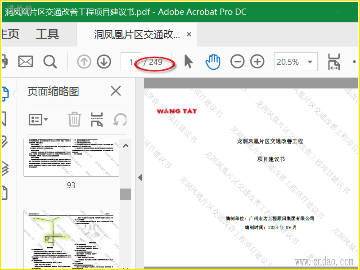Open attachments paperclip sidebar icon

click(5, 141)
